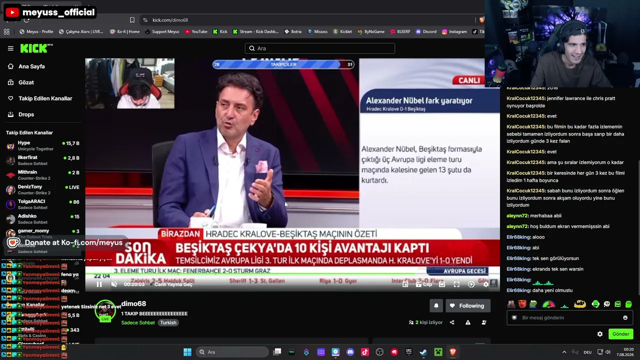Click the Following button

pyautogui.click(x=467, y=306)
